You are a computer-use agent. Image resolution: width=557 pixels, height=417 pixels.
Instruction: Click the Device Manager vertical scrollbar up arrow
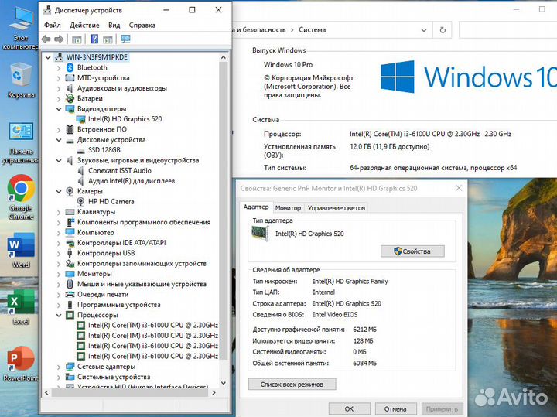point(223,56)
